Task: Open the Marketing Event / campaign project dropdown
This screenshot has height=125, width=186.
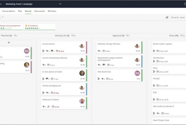Action: 60,4
